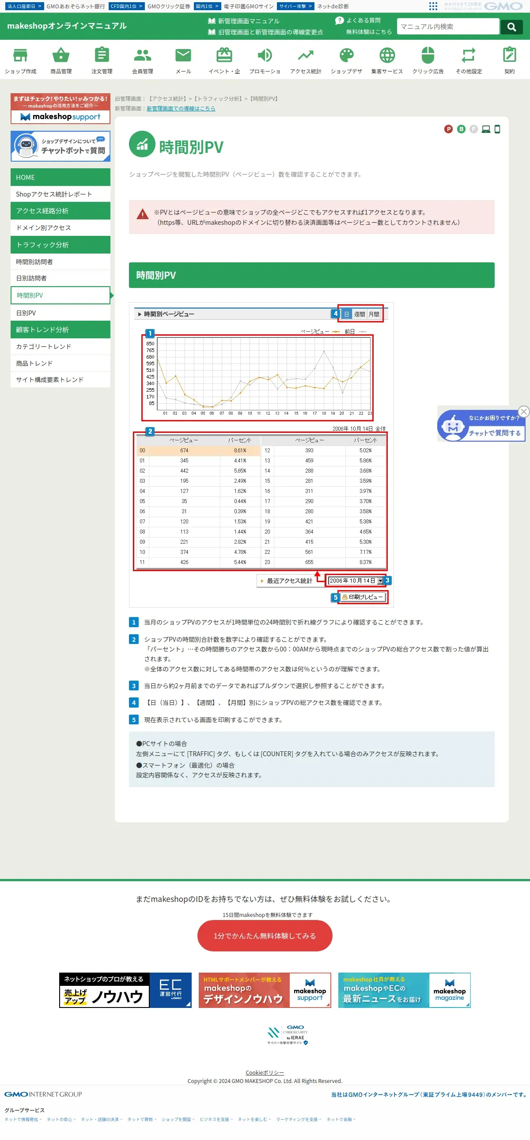Expand ネット・店舗の決済 footer group
Image resolution: width=530 pixels, height=1140 pixels.
pos(101,1119)
